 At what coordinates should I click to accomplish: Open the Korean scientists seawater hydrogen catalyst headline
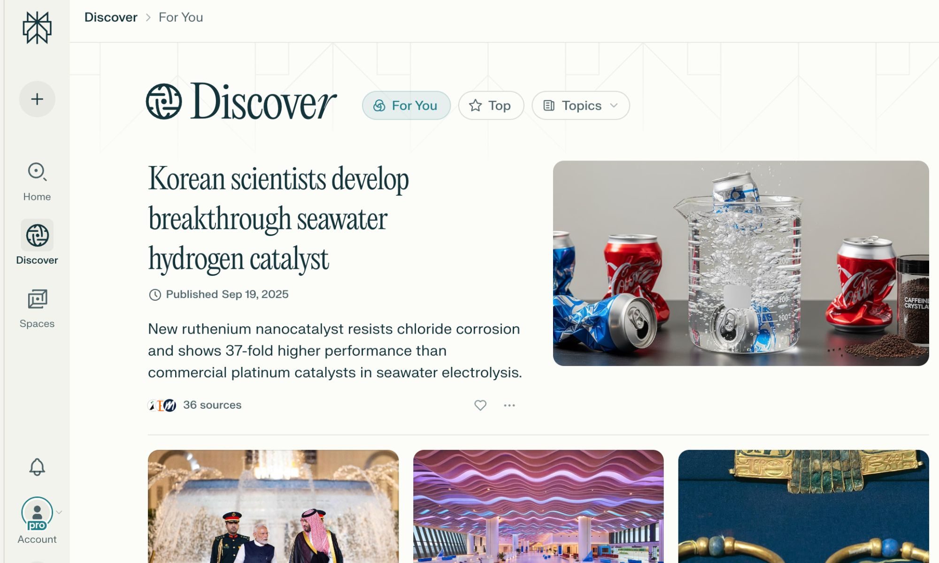[x=278, y=219]
